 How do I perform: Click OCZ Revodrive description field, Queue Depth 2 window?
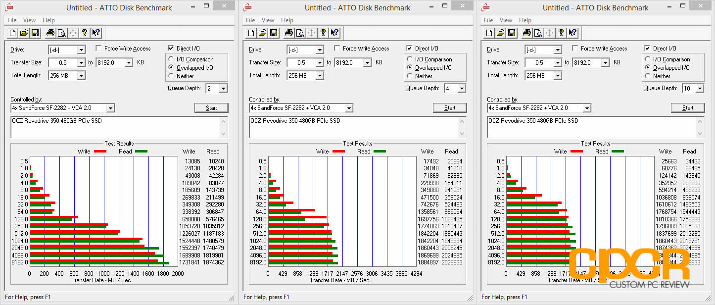[119, 127]
